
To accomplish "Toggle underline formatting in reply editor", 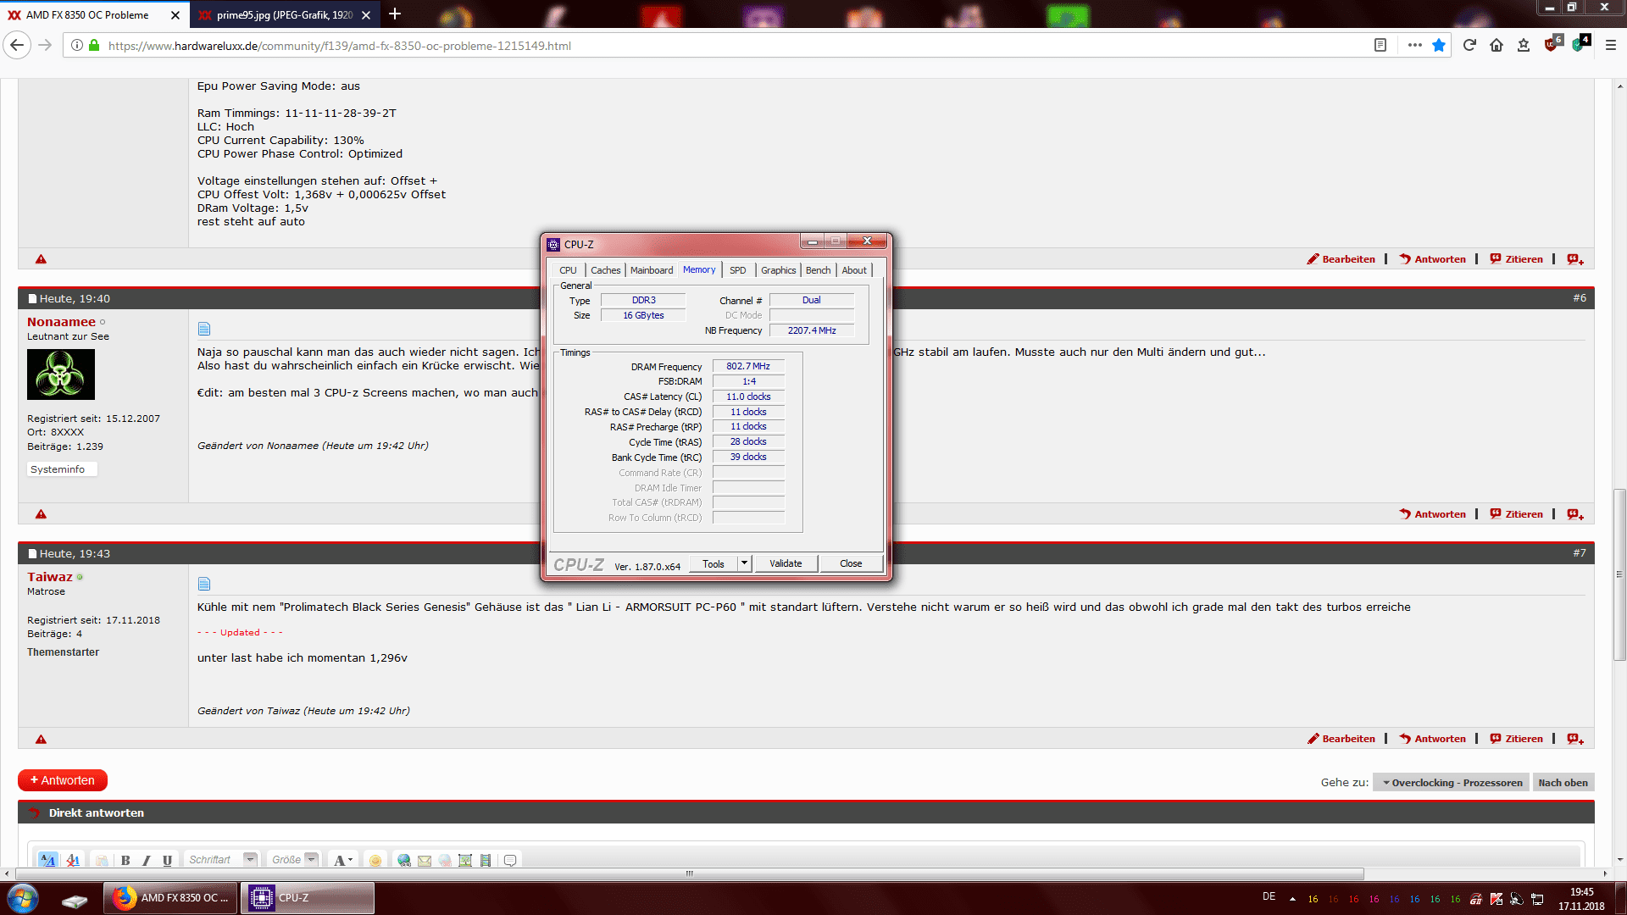I will pyautogui.click(x=167, y=860).
